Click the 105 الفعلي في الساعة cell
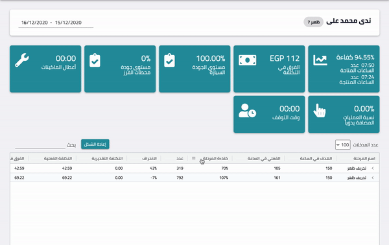Viewport: 389px width, 245px height. click(277, 169)
